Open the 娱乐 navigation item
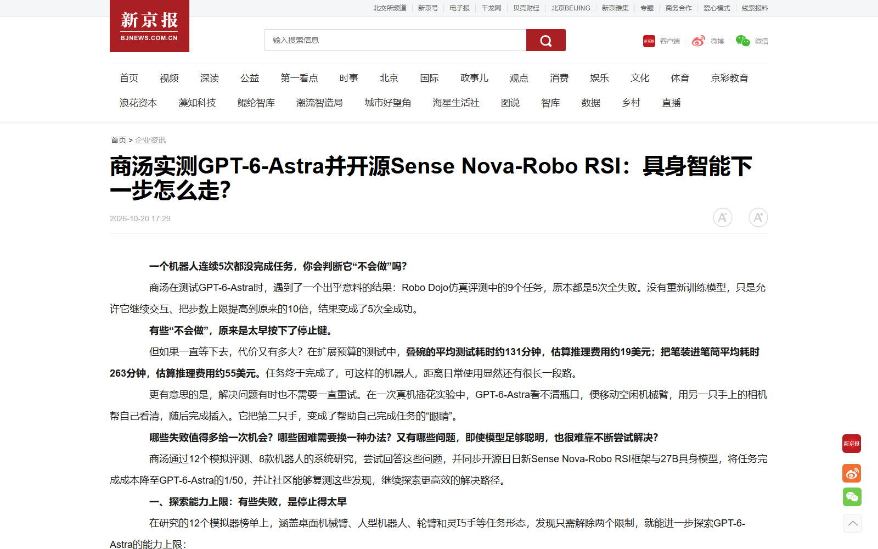Image resolution: width=878 pixels, height=549 pixels. [600, 78]
